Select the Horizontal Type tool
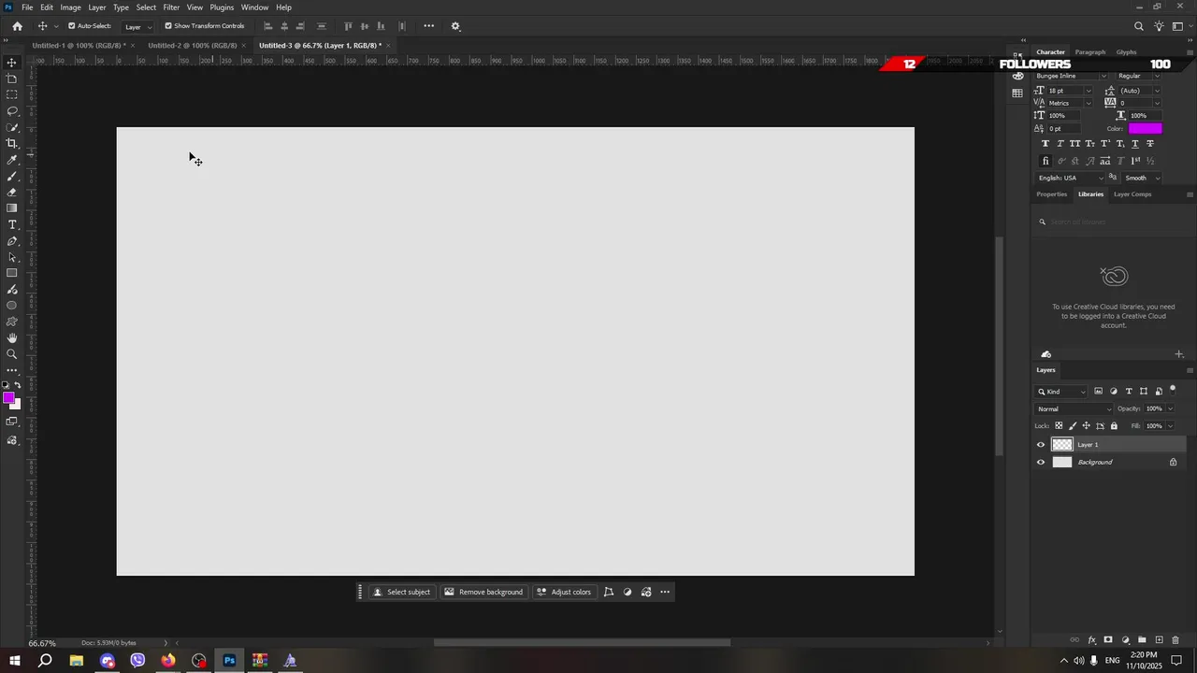Viewport: 1197px width, 673px height. tap(12, 224)
